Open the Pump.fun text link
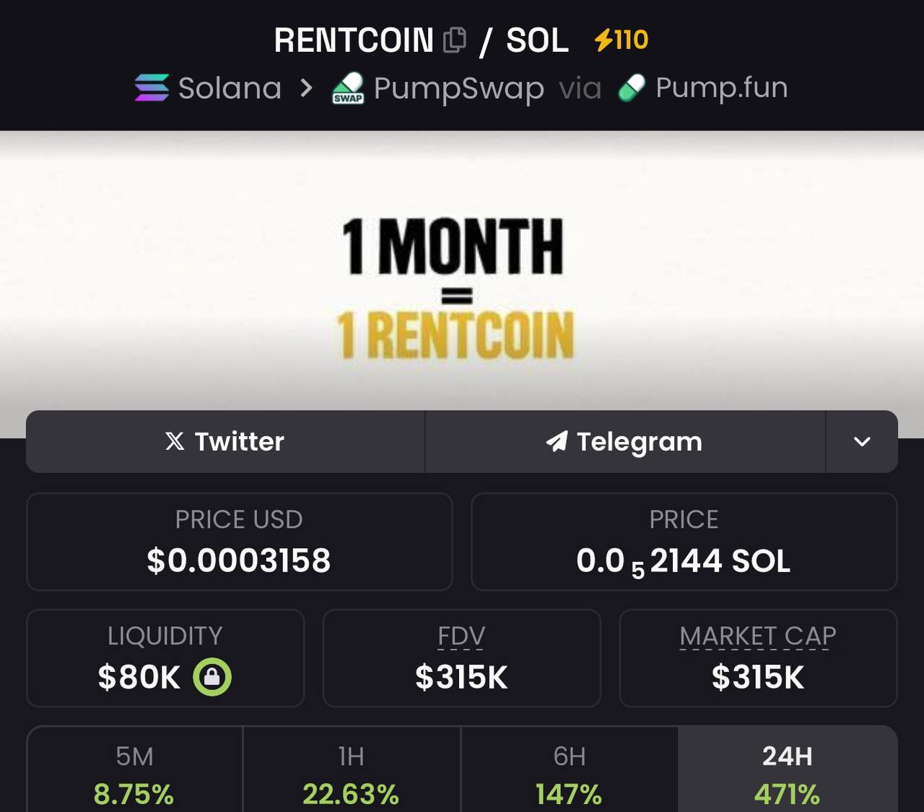This screenshot has width=924, height=812. pos(721,88)
